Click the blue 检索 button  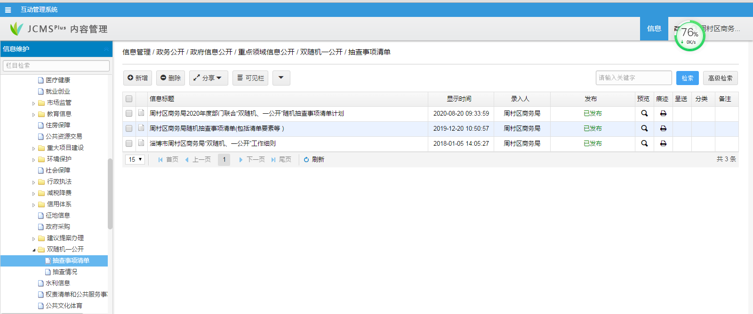(688, 78)
